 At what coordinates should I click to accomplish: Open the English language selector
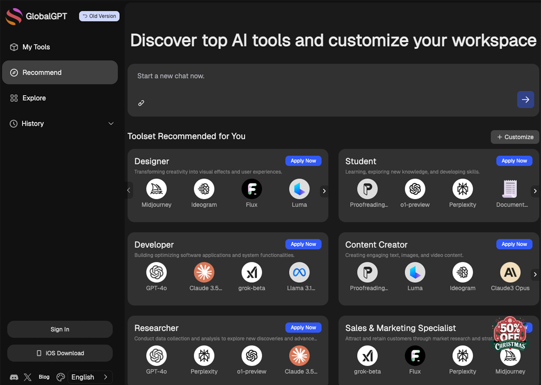(x=89, y=377)
